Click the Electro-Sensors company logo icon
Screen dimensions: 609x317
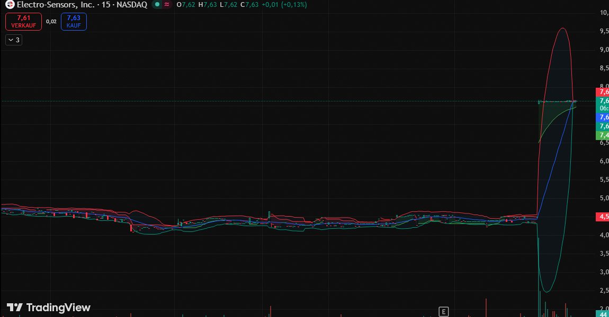click(x=10, y=5)
